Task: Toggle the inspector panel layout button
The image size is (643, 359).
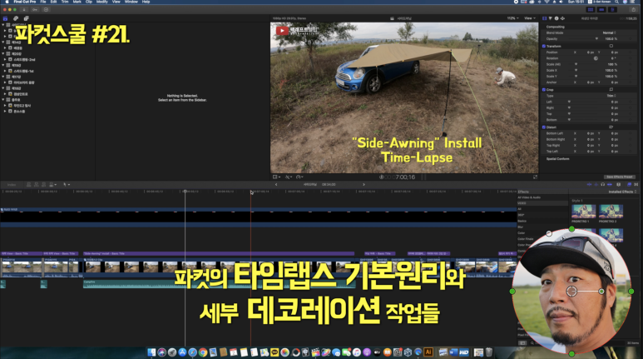Action: 612,9
